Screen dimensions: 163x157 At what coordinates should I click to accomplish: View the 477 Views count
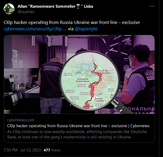52,150
